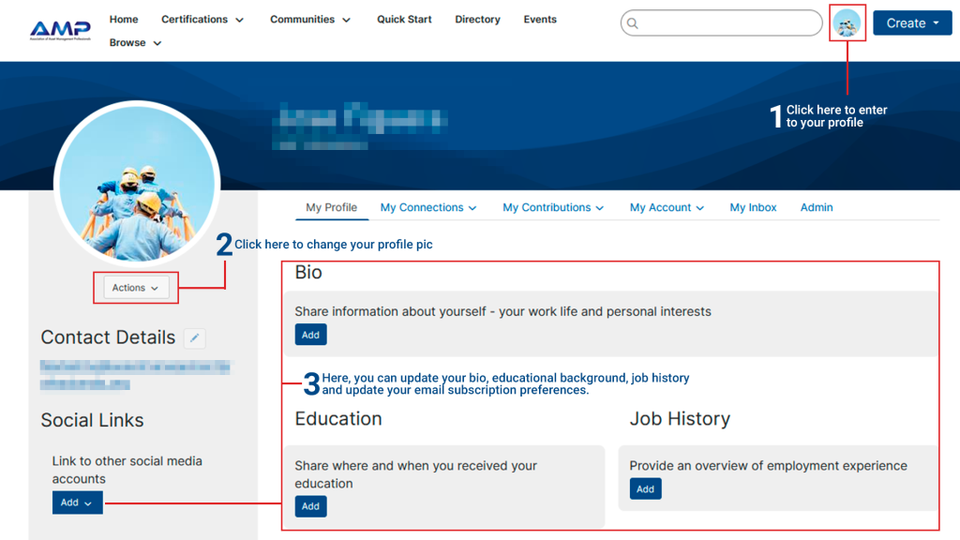
Task: Click the profile avatar icon in the header
Action: (x=847, y=23)
